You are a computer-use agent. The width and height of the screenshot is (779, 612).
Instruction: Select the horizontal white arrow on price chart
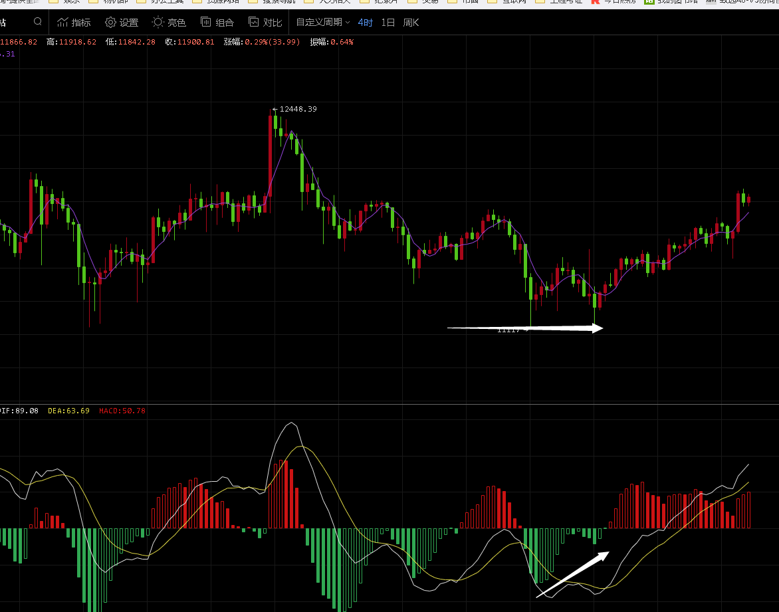point(525,328)
